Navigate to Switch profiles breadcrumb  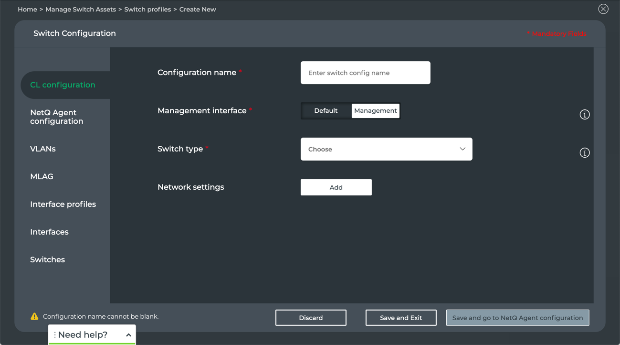tap(147, 10)
